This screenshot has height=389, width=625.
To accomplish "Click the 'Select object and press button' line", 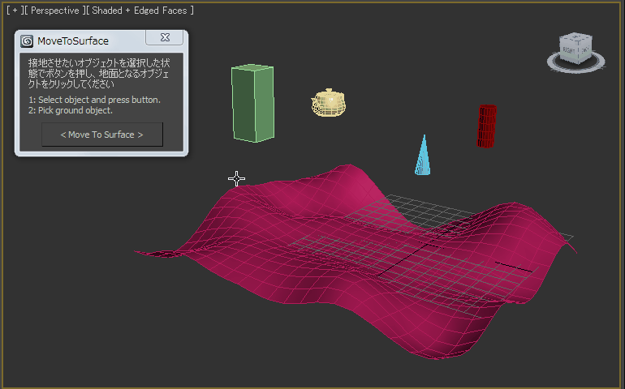I will pos(94,100).
